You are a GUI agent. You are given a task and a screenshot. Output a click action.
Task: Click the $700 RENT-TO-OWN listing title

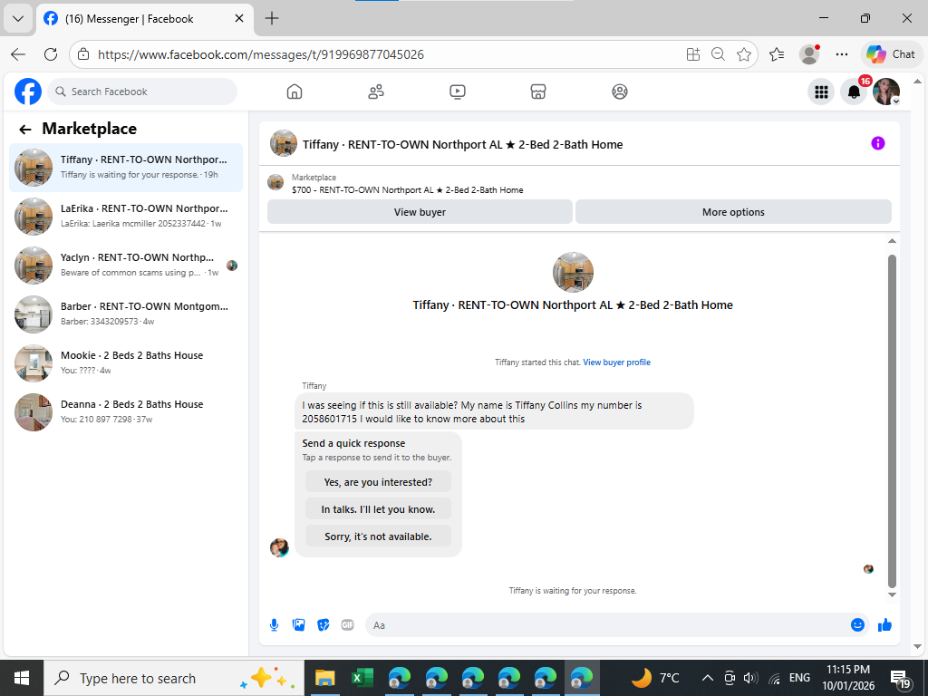407,190
